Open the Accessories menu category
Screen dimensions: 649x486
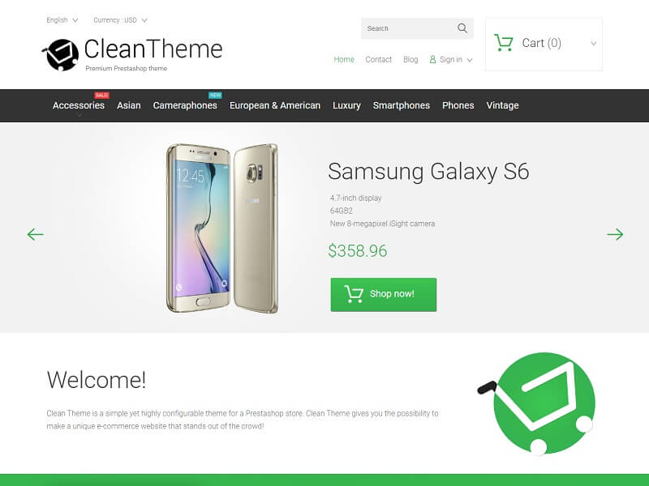click(78, 105)
